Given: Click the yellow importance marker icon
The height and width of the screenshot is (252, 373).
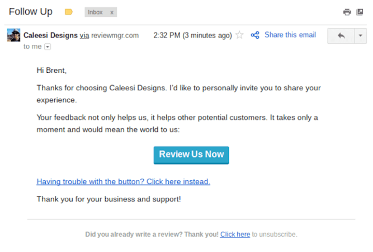Looking at the screenshot, I should click(x=69, y=12).
